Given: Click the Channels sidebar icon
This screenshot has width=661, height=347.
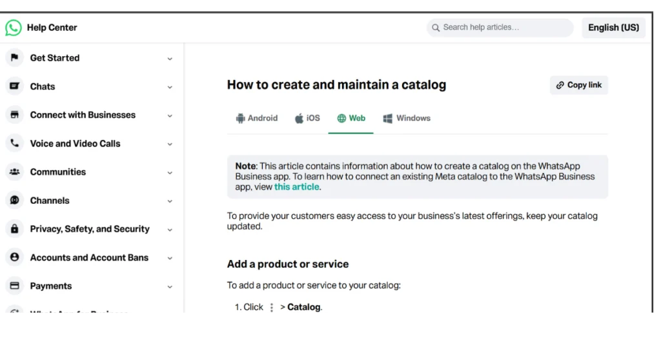Looking at the screenshot, I should [x=14, y=200].
